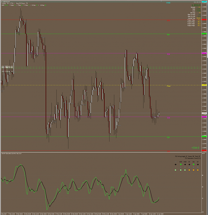Click the orange square under D1 column

(x=198, y=170)
